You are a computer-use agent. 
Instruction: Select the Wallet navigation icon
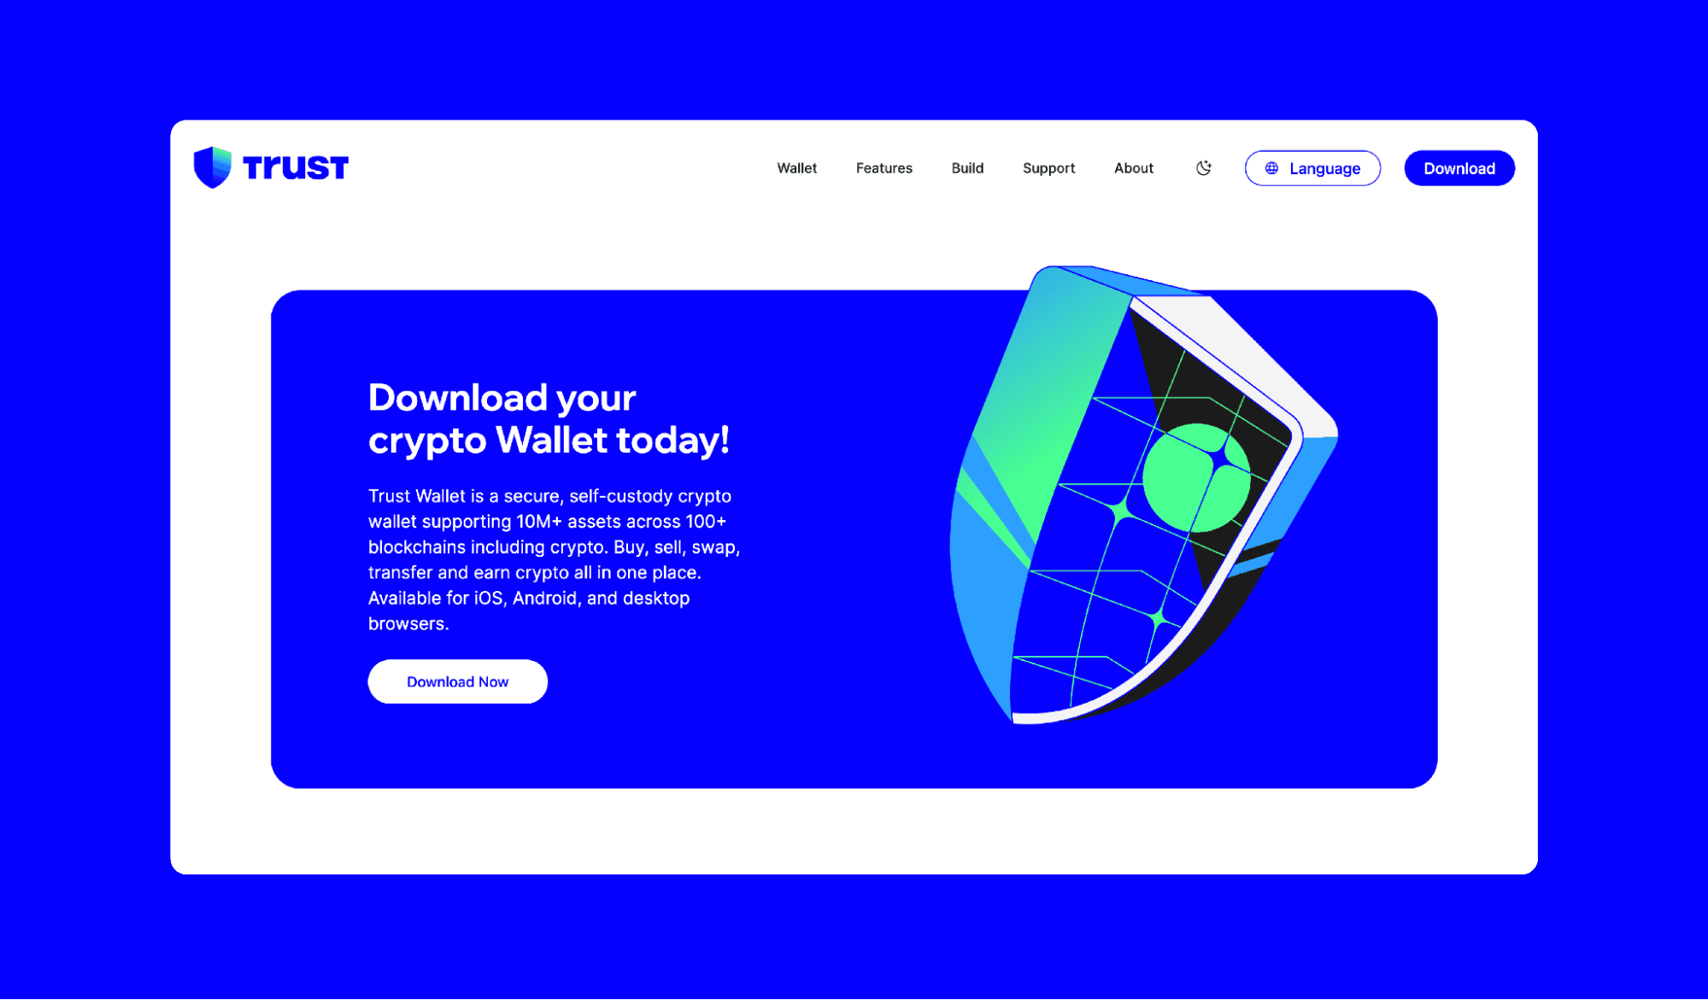point(795,168)
